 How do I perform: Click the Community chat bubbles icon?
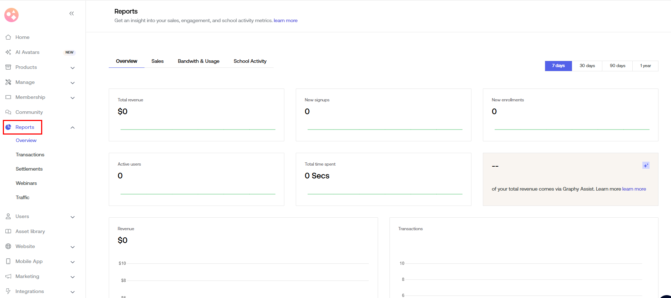pyautogui.click(x=8, y=112)
